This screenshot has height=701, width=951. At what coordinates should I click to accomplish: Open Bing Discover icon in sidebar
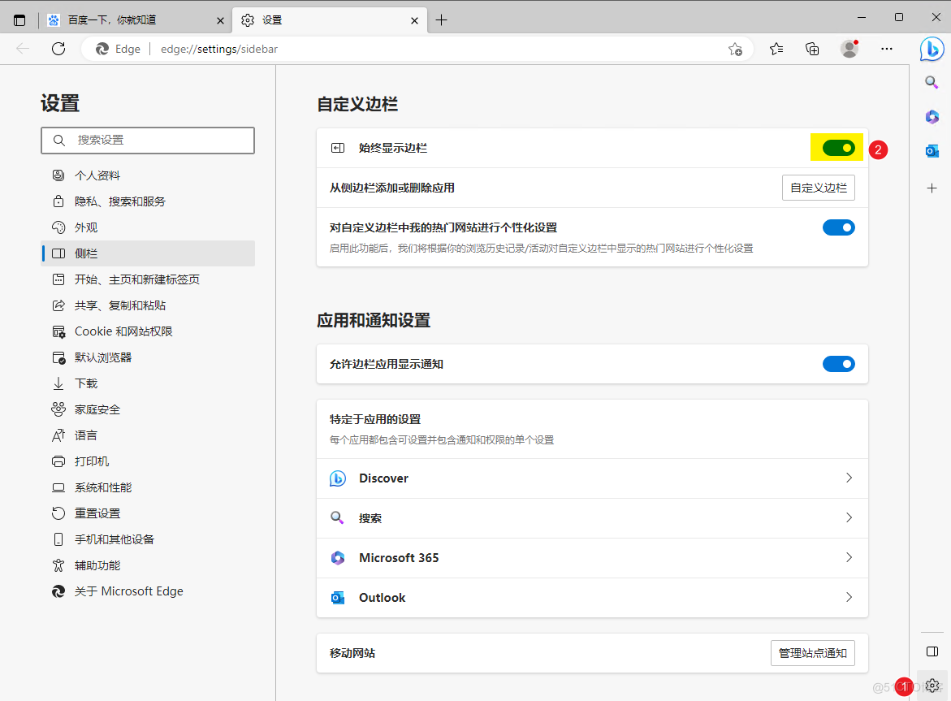[x=932, y=49]
